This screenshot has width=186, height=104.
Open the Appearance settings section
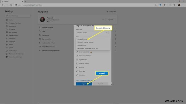pos(12,26)
